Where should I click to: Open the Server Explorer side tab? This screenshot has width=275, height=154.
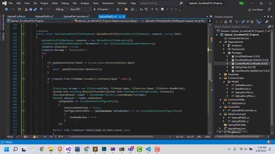tap(3, 22)
